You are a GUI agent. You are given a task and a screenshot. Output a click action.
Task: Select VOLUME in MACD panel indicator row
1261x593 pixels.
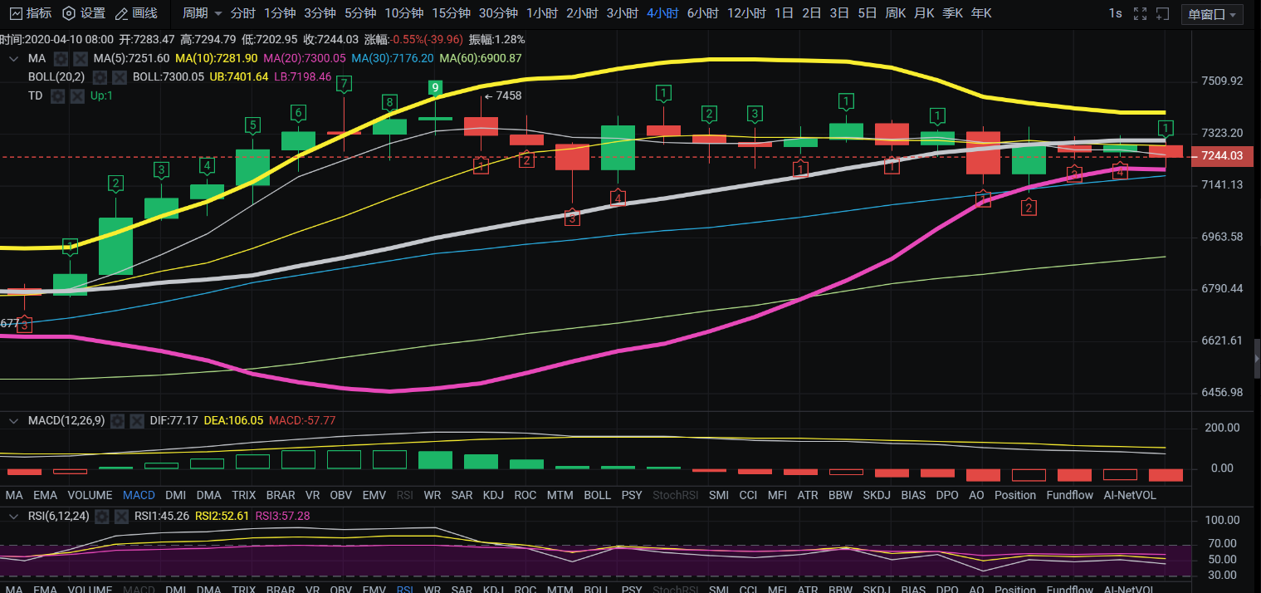click(90, 495)
